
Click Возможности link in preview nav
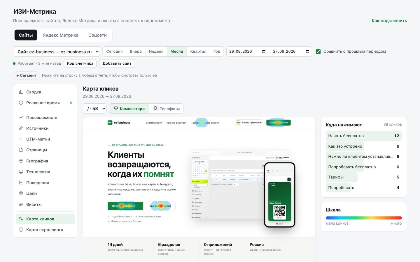pos(154,123)
